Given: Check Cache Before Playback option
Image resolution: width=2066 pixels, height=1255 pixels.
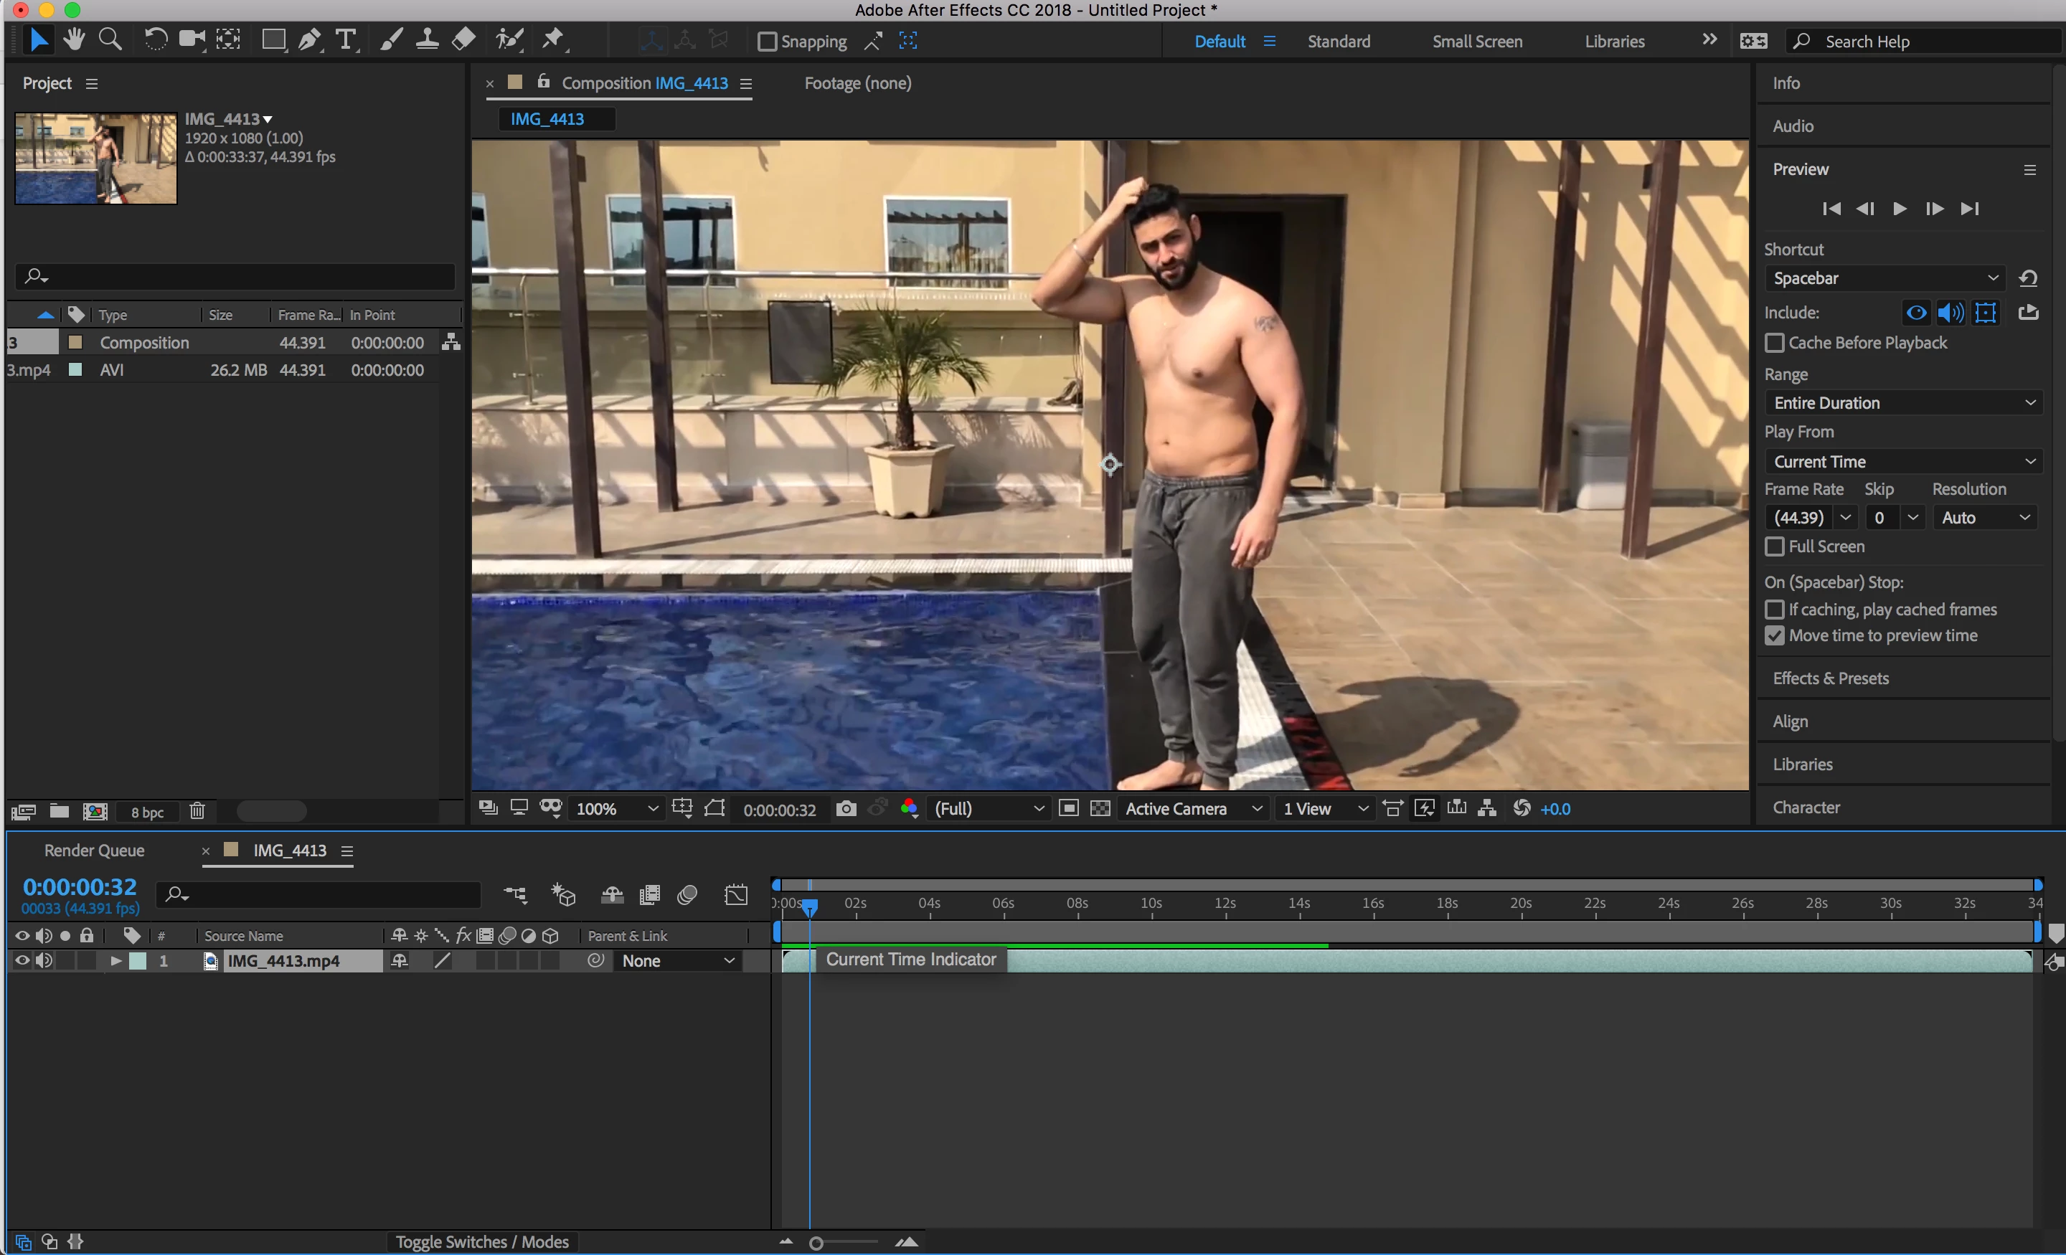Looking at the screenshot, I should click(1774, 343).
